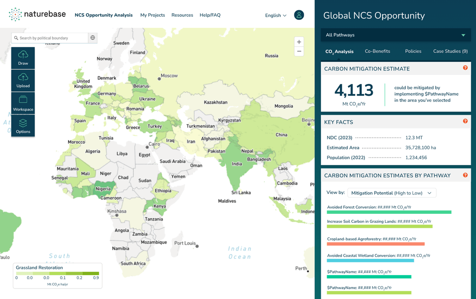Click the NDC (2023) value 12.3 MT
The height and width of the screenshot is (299, 476).
coord(414,138)
